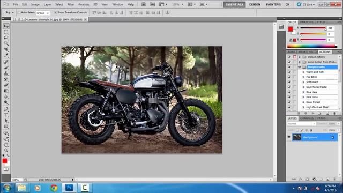Toggle Auto-Select checkbox
This screenshot has width=343, height=193.
click(19, 13)
